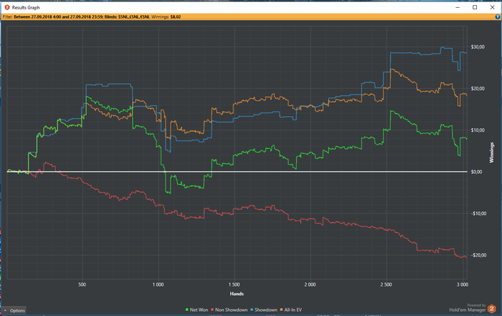Click the 1 500 hands axis label
Image resolution: width=502 pixels, height=316 pixels.
pyautogui.click(x=234, y=284)
